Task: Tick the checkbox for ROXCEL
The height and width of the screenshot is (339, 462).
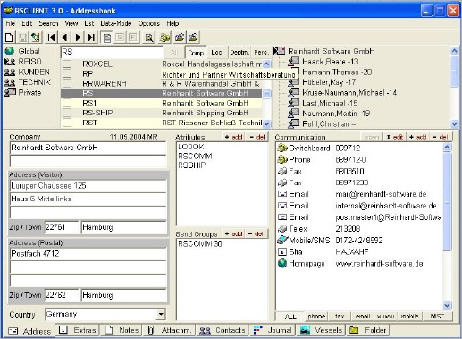Action: (67, 64)
